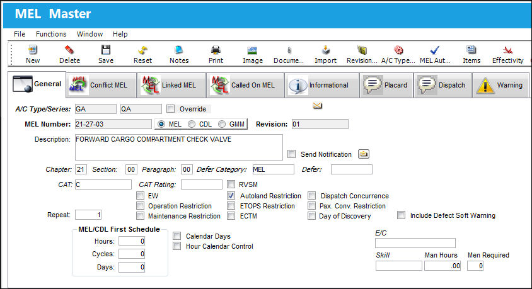Toggle the EW checkbox
The width and height of the screenshot is (532, 289).
(x=140, y=195)
